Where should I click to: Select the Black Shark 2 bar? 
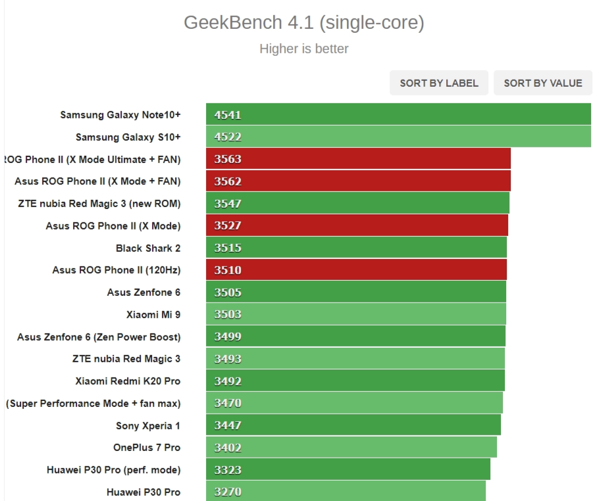pos(356,248)
